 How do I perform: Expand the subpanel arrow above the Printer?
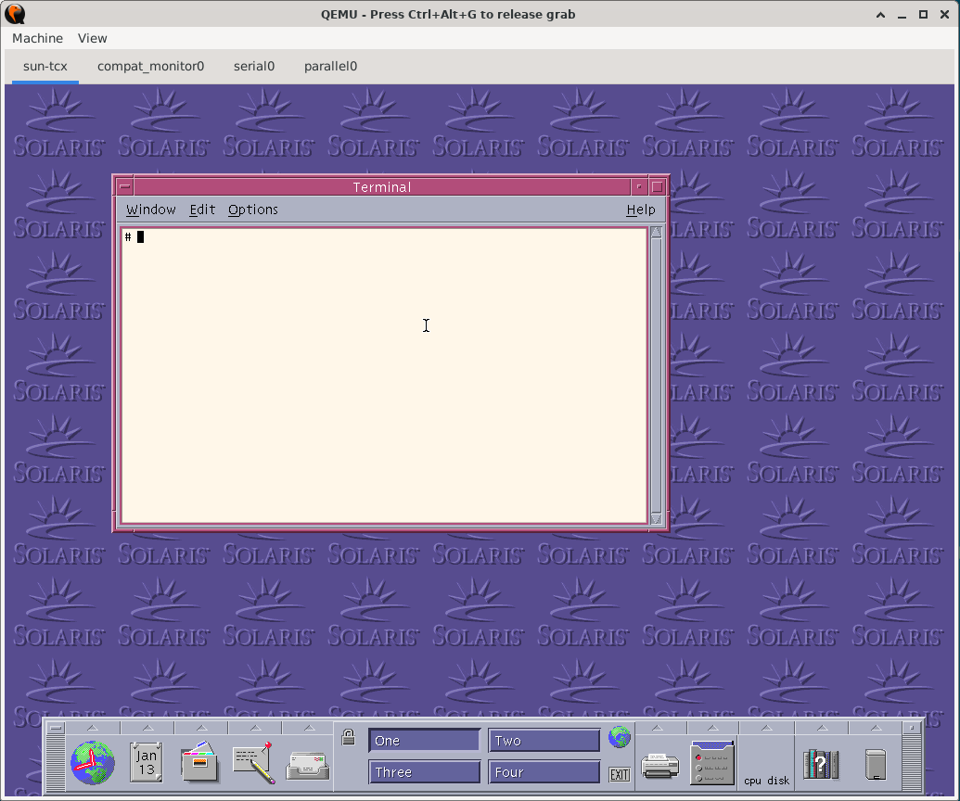click(x=659, y=728)
